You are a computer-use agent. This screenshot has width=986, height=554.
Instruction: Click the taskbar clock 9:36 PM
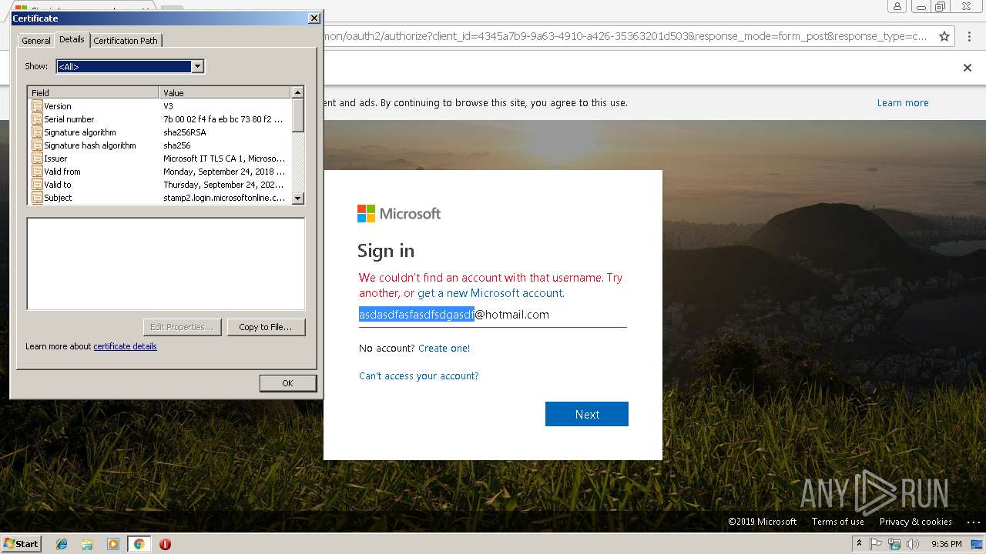coord(946,544)
